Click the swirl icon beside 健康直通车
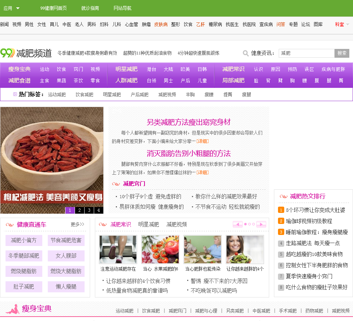Image resolution: width=353 pixels, height=321 pixels. click(10, 225)
